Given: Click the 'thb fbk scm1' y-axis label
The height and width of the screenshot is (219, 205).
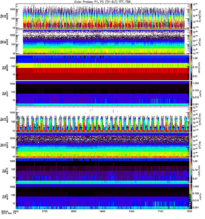Looking at the screenshot, I should tap(5, 93).
